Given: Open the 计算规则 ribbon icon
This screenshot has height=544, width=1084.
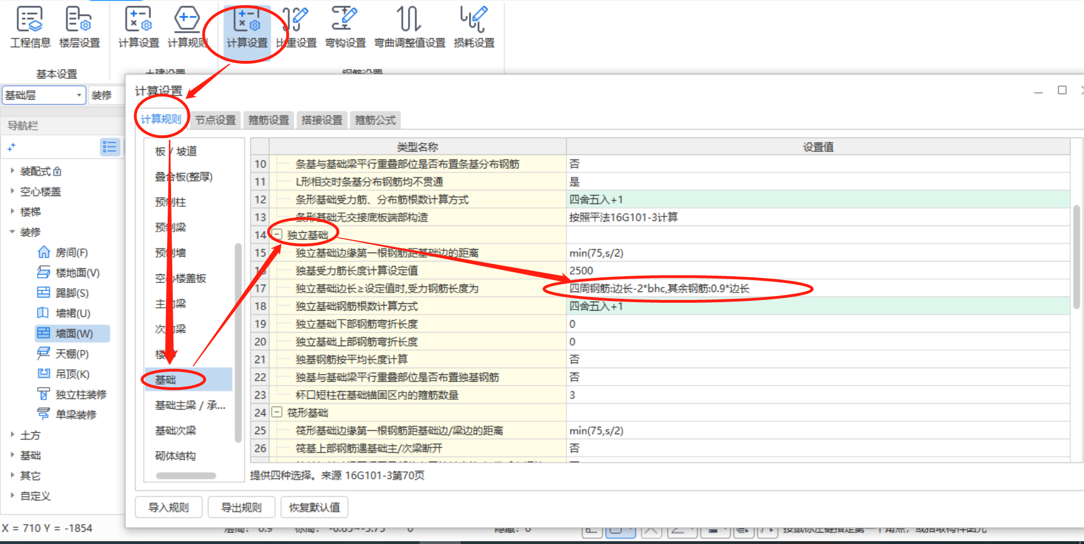Looking at the screenshot, I should click(x=187, y=19).
